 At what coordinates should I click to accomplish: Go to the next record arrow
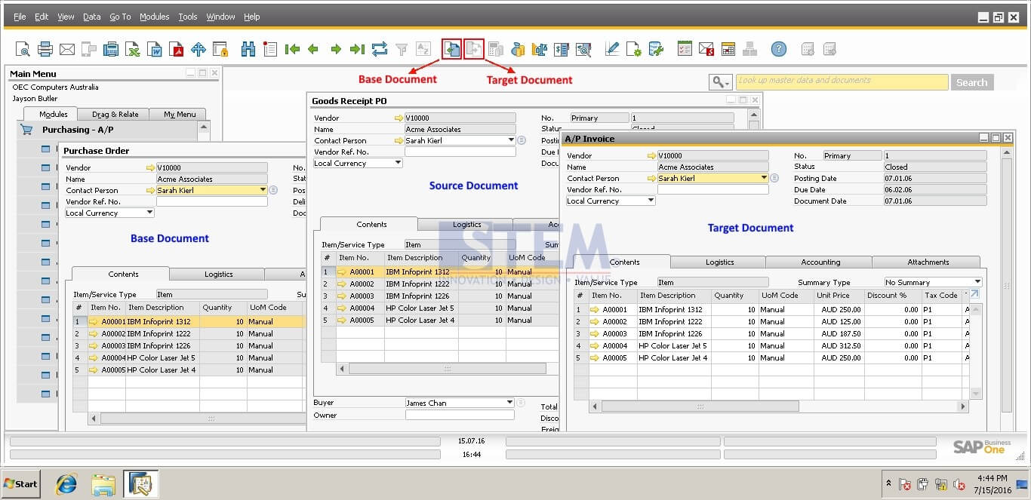click(336, 49)
